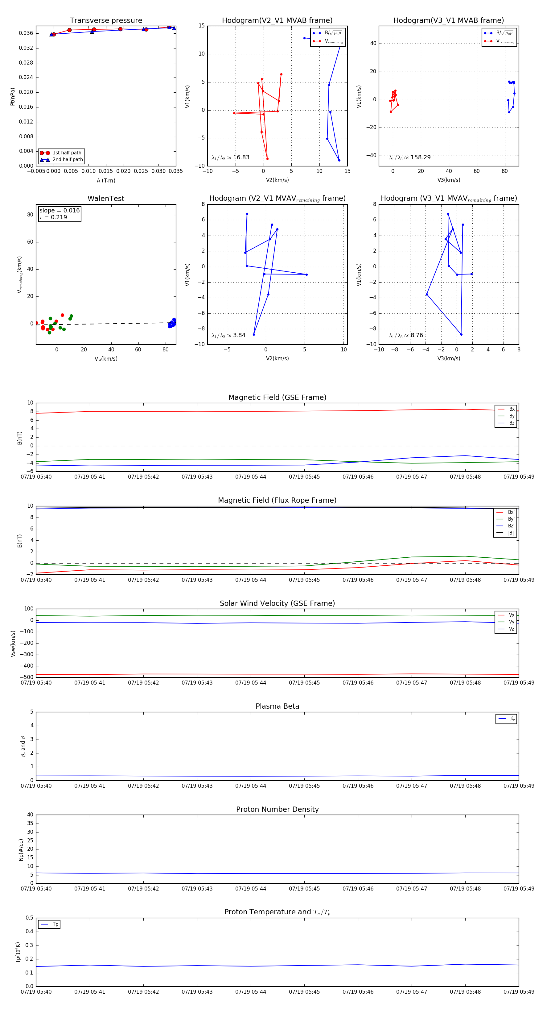Select the '1st half path' legend entry
555x1019 pixels.
point(61,153)
